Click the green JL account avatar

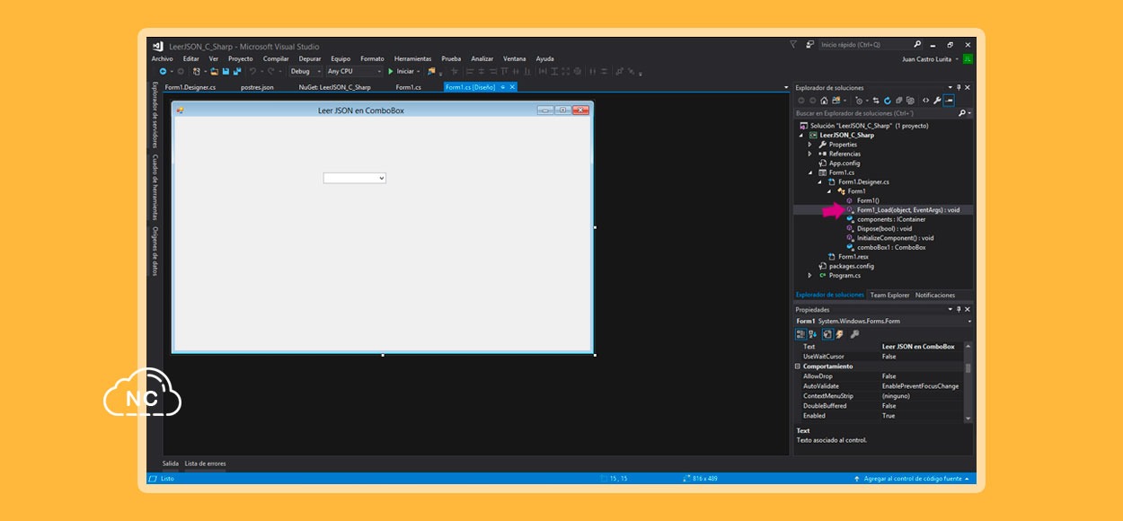pos(968,58)
